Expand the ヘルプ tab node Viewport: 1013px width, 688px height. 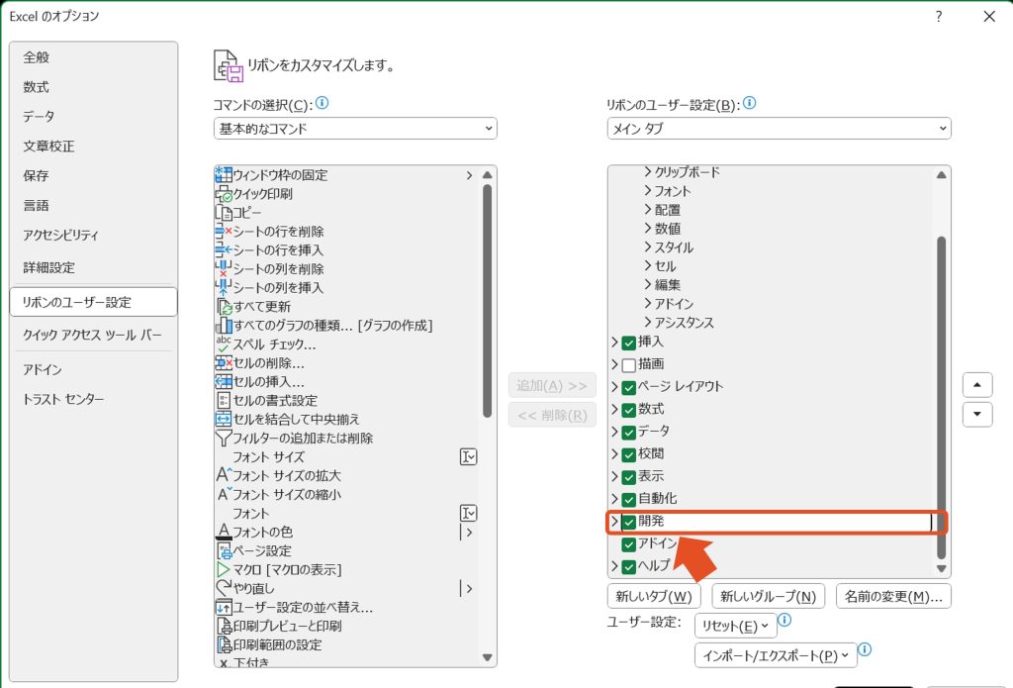point(614,566)
